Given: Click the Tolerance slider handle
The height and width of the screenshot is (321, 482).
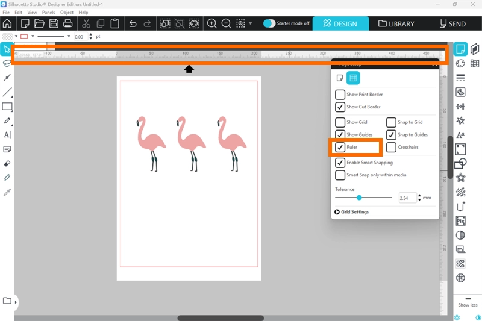Looking at the screenshot, I should tap(359, 198).
